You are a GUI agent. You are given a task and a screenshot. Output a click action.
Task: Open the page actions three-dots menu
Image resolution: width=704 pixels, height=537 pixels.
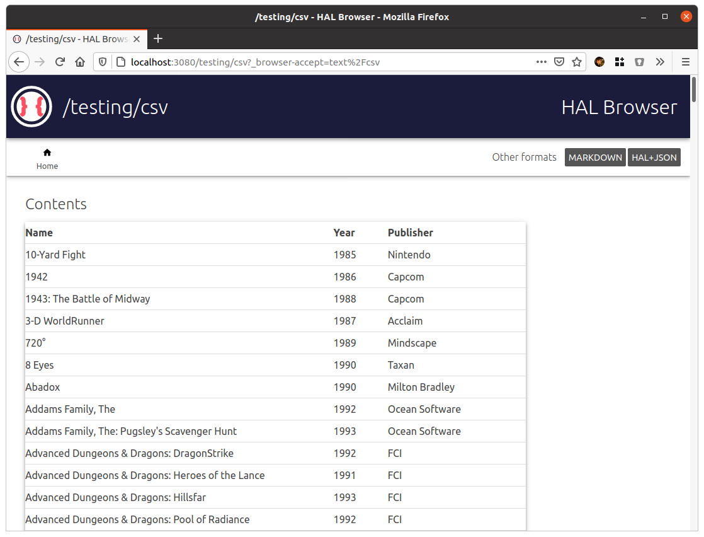coord(542,62)
